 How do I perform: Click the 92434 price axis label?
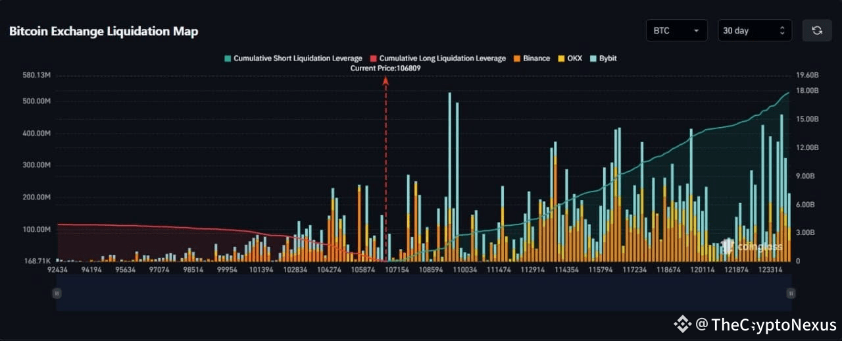[58, 270]
